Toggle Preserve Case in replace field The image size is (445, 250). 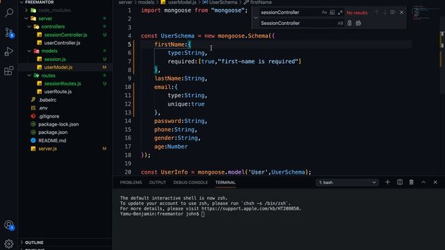(x=340, y=23)
